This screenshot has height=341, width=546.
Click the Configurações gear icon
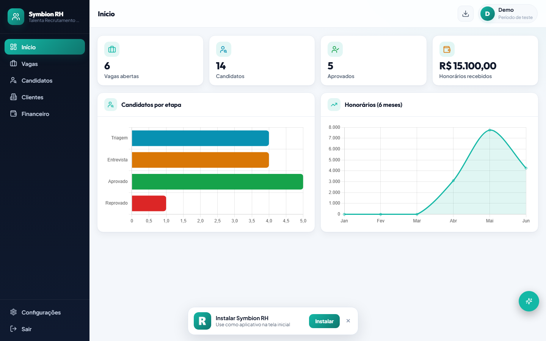14,312
